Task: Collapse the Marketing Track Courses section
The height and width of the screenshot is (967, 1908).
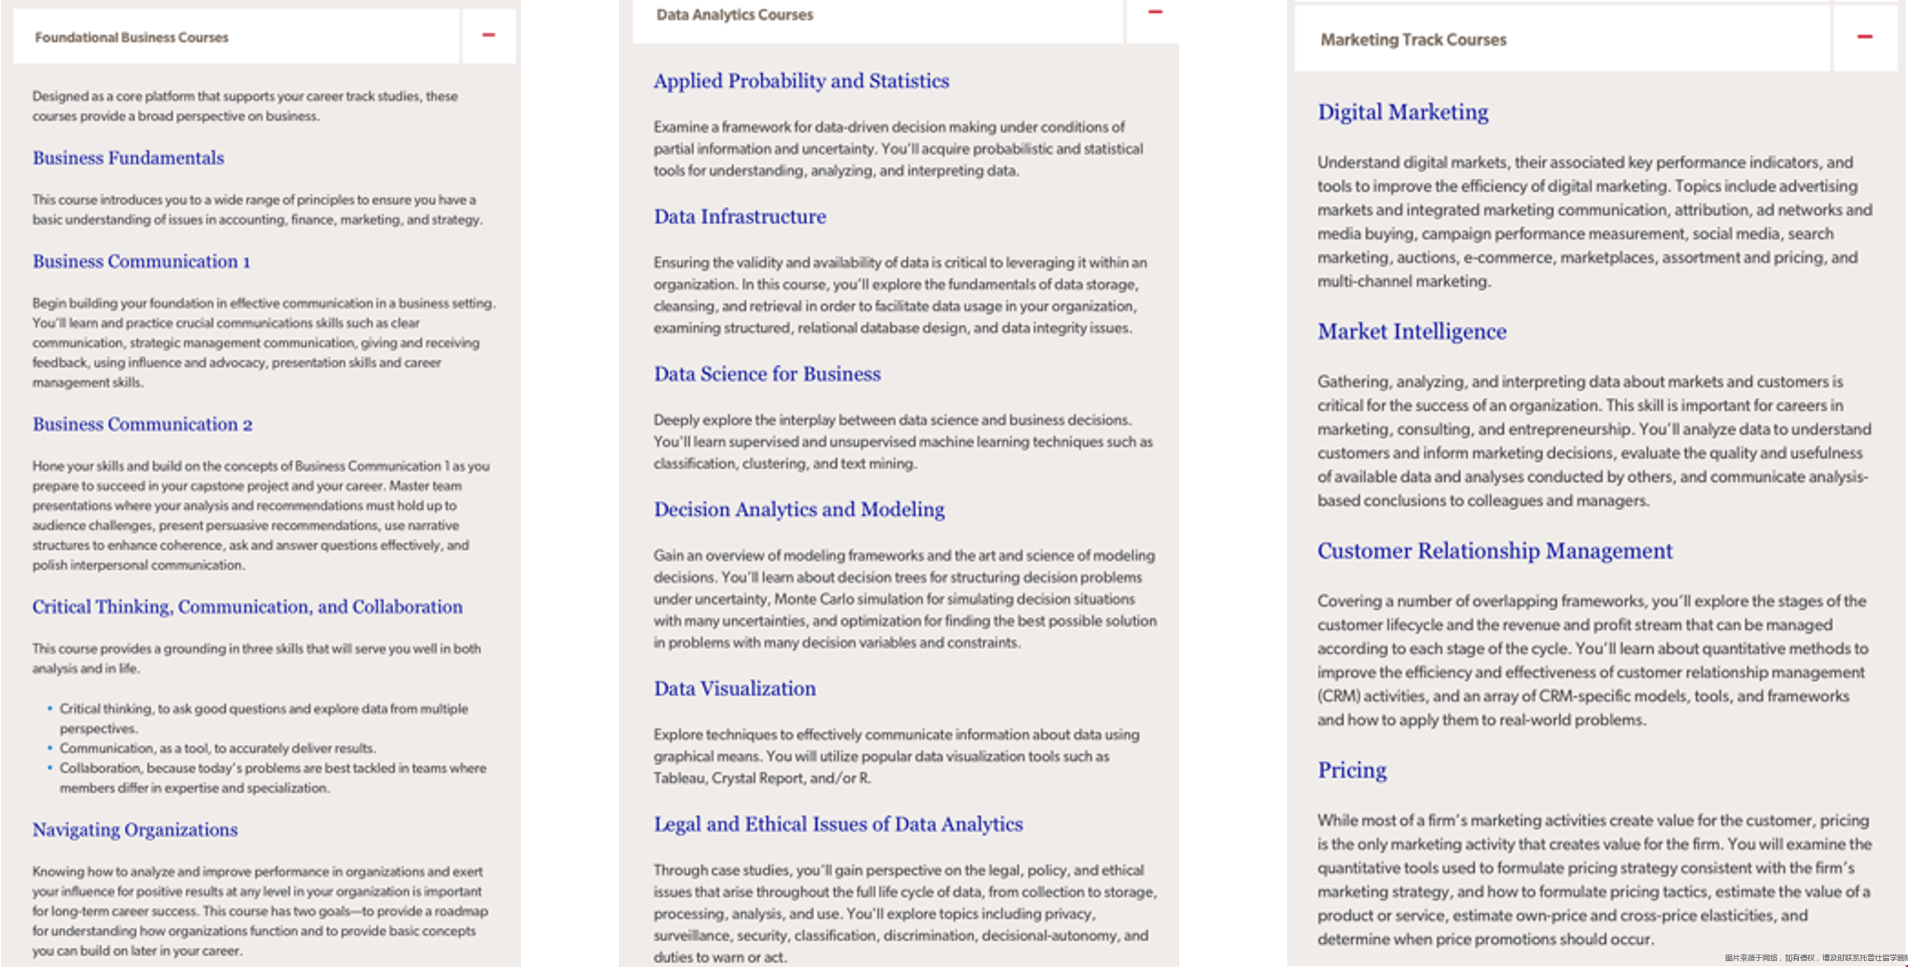Action: coord(1865,37)
